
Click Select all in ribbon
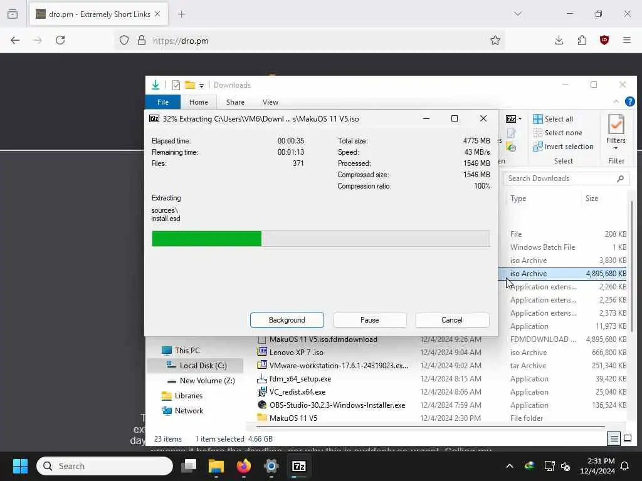tap(553, 119)
